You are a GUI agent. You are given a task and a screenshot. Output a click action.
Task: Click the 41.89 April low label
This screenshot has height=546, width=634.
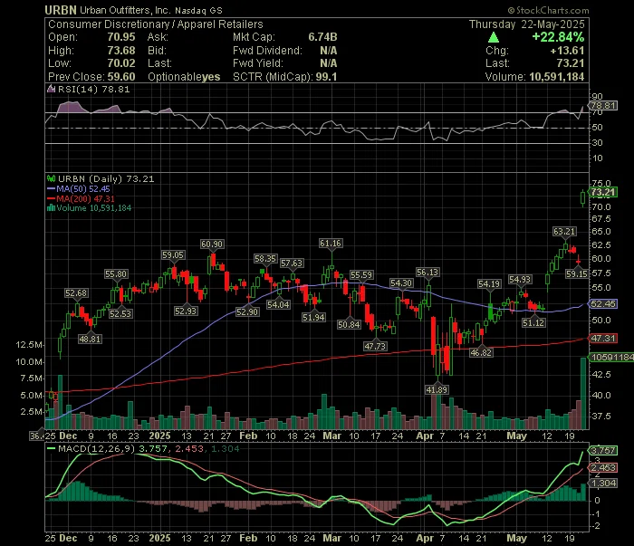pos(437,389)
